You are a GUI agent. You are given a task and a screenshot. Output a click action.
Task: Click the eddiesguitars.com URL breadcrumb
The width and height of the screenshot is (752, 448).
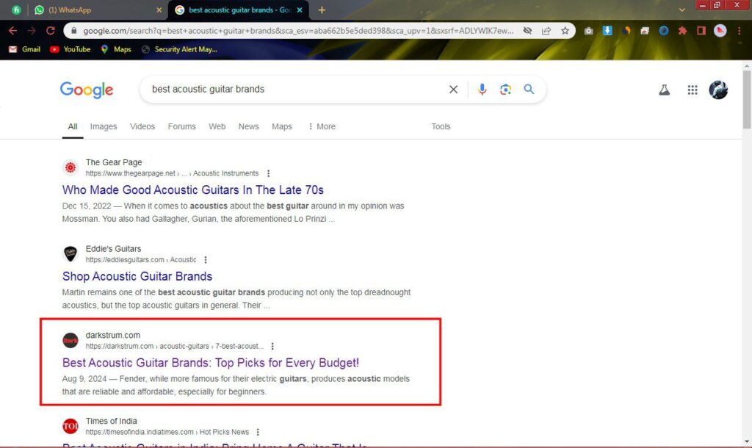click(141, 259)
